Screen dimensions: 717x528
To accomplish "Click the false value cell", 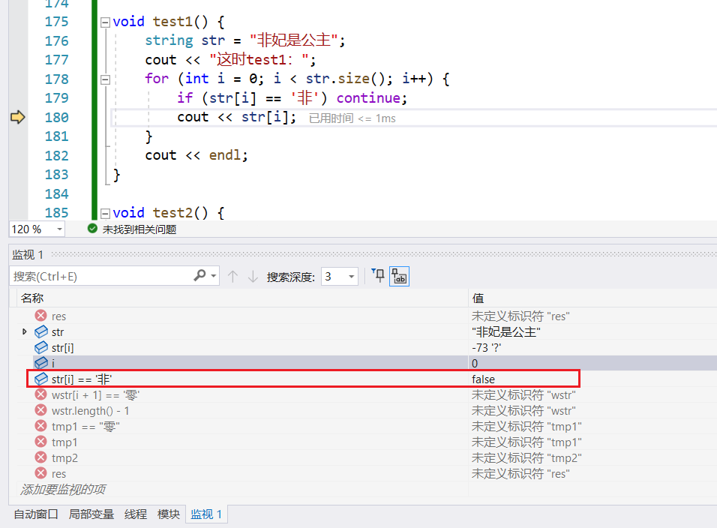I will pyautogui.click(x=483, y=379).
